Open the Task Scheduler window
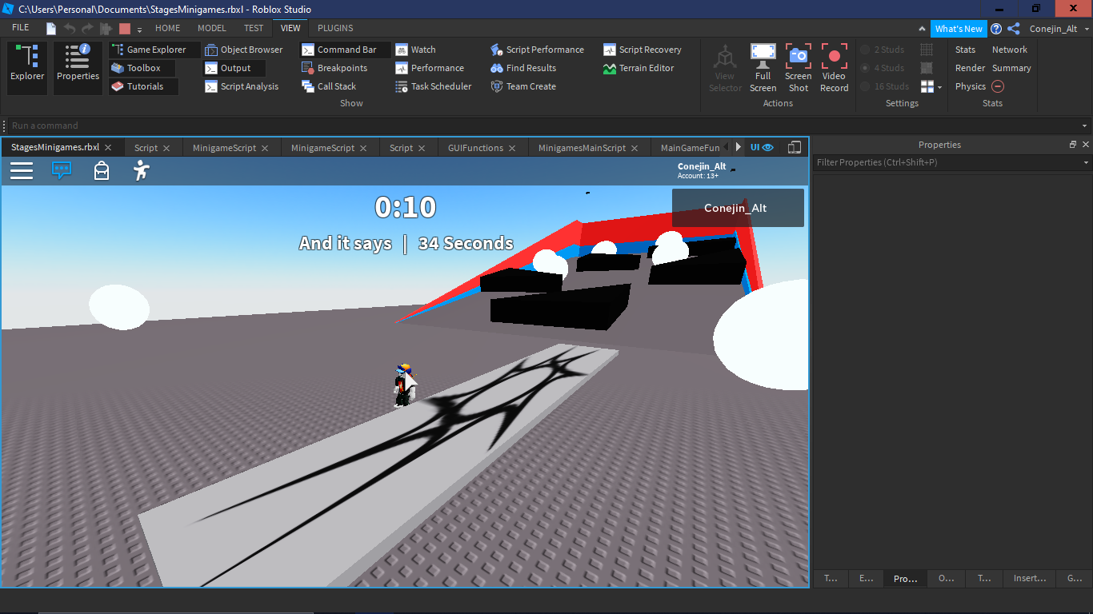 (x=434, y=86)
